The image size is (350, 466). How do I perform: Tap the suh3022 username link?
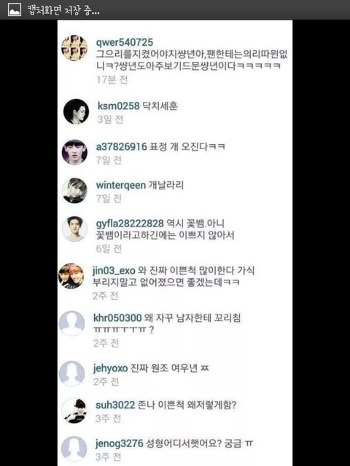(115, 405)
